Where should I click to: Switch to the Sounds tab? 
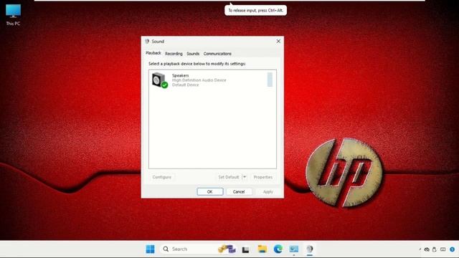tap(193, 54)
